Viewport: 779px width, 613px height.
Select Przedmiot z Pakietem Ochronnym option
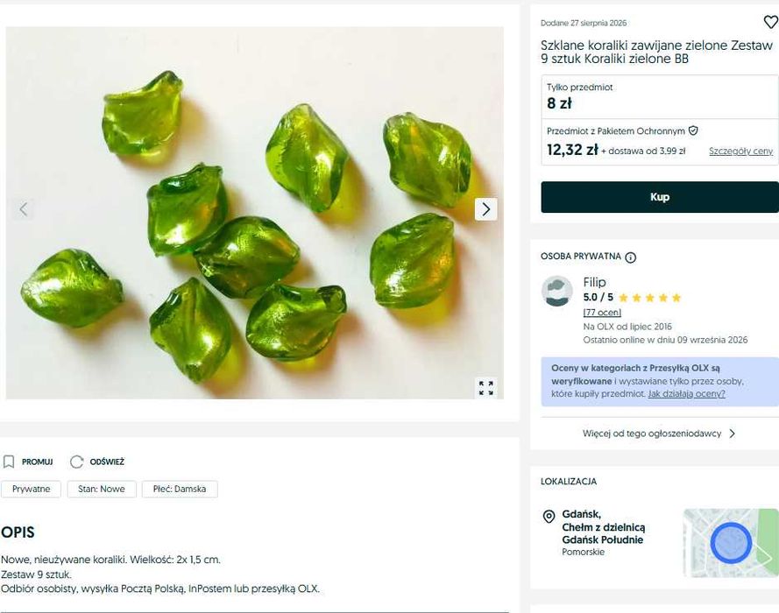coord(660,142)
